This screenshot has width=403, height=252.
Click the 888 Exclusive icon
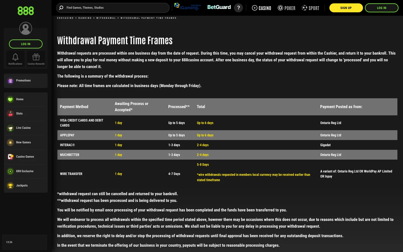click(x=10, y=171)
